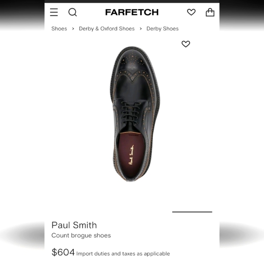Go to Farfetch home logo
264x264 pixels.
132,12
